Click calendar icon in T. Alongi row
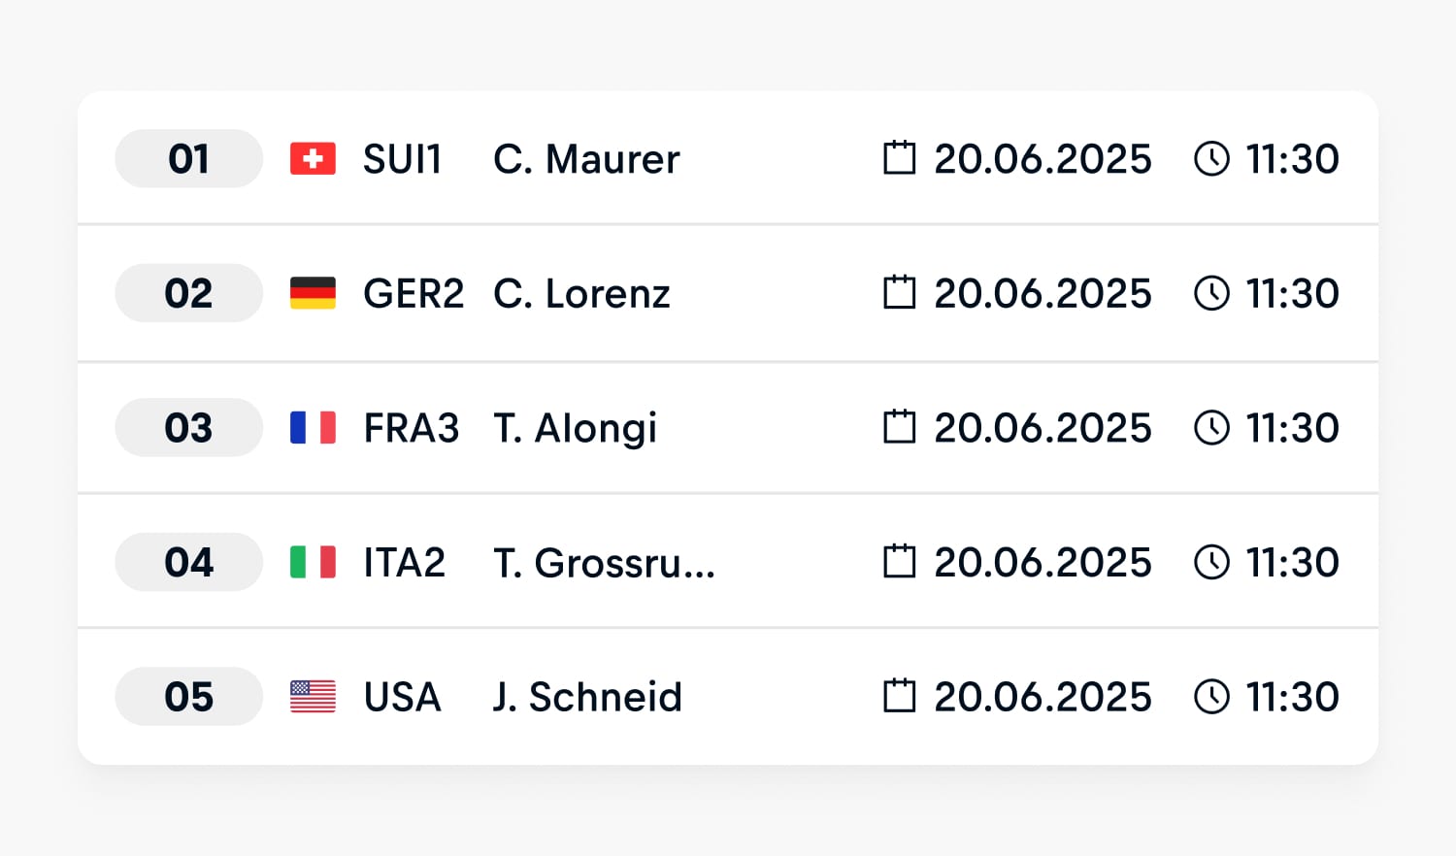 coord(899,427)
